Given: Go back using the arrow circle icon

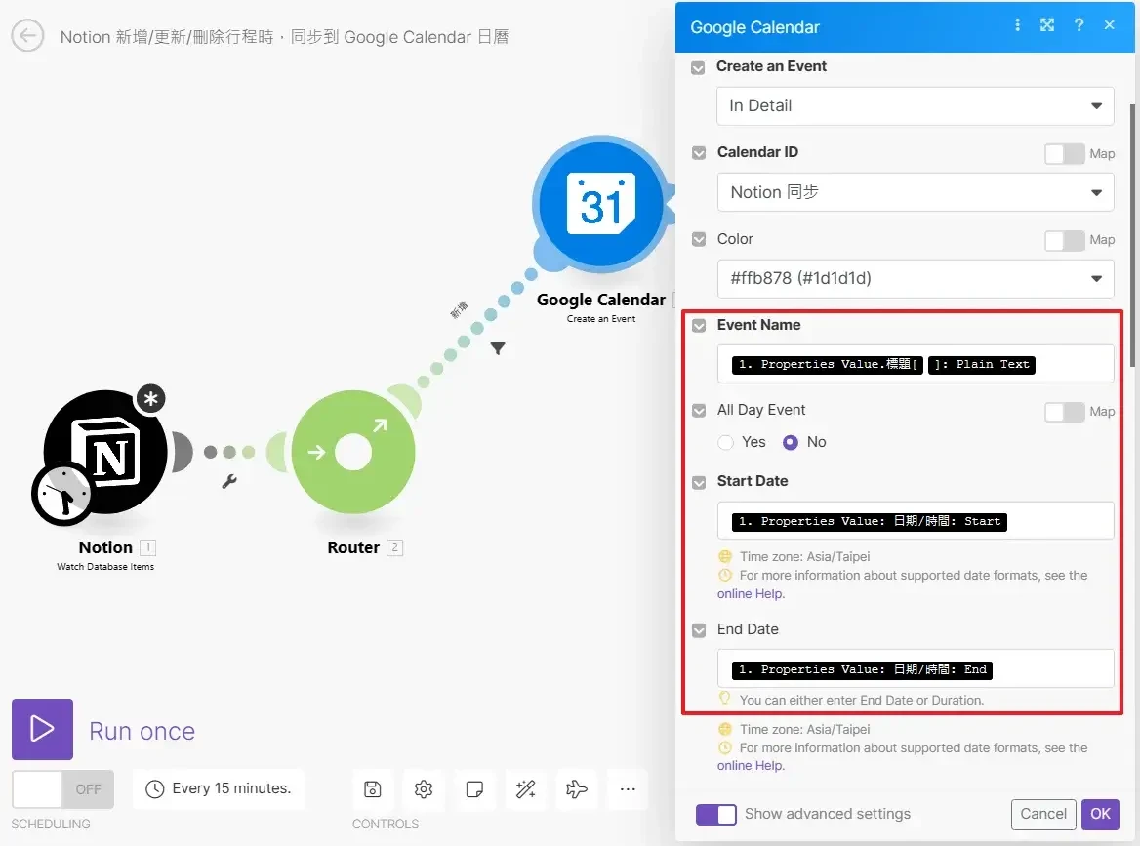Looking at the screenshot, I should pos(27,35).
